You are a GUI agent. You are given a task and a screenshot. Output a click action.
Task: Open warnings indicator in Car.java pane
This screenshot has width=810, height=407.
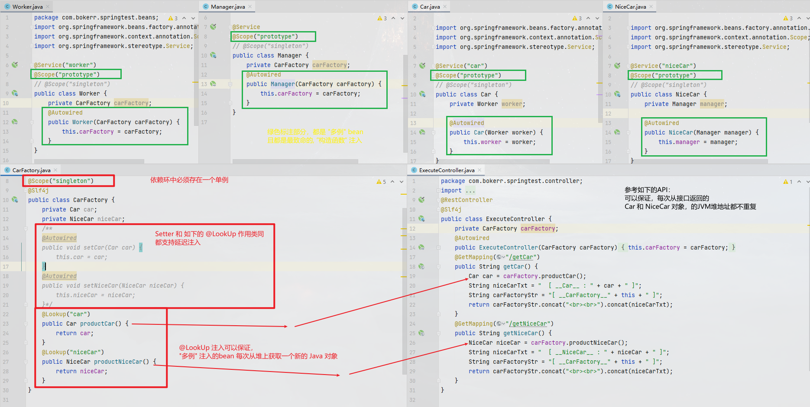(577, 18)
